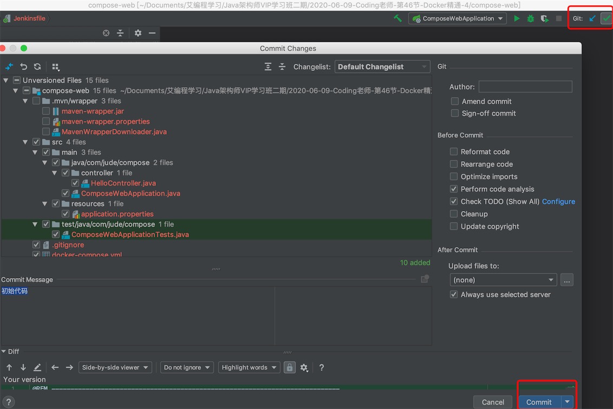The image size is (613, 409).
Task: Go to the previous difference arrow
Action: point(9,367)
